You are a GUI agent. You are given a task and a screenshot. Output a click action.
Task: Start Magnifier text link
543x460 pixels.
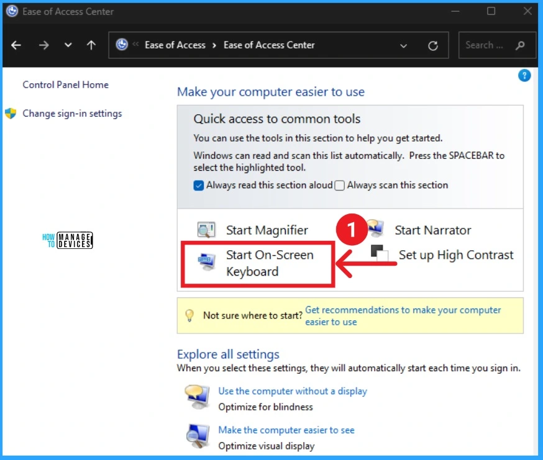(267, 230)
